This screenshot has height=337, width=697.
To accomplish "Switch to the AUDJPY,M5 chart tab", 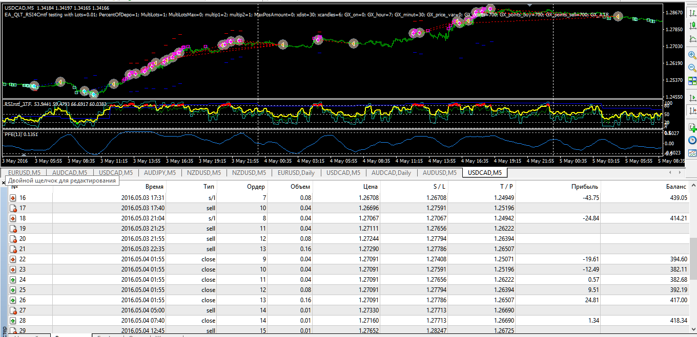I will pyautogui.click(x=160, y=173).
